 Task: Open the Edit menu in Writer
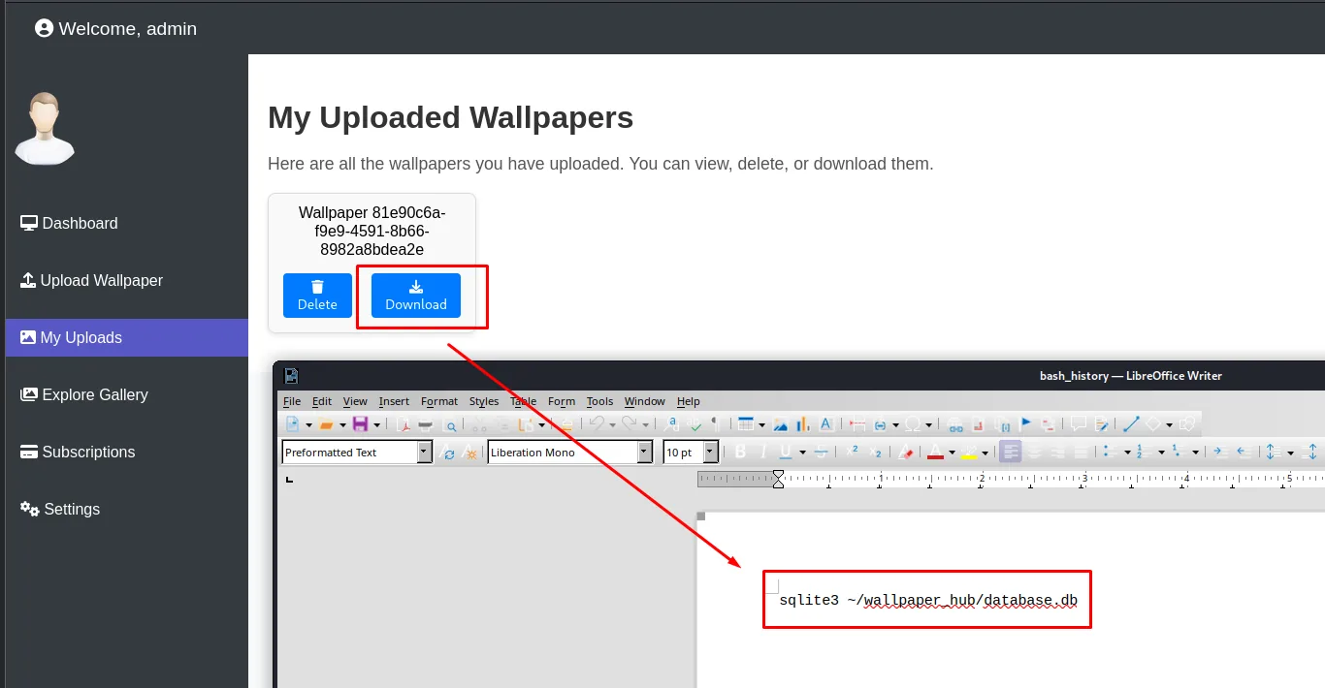pos(322,401)
